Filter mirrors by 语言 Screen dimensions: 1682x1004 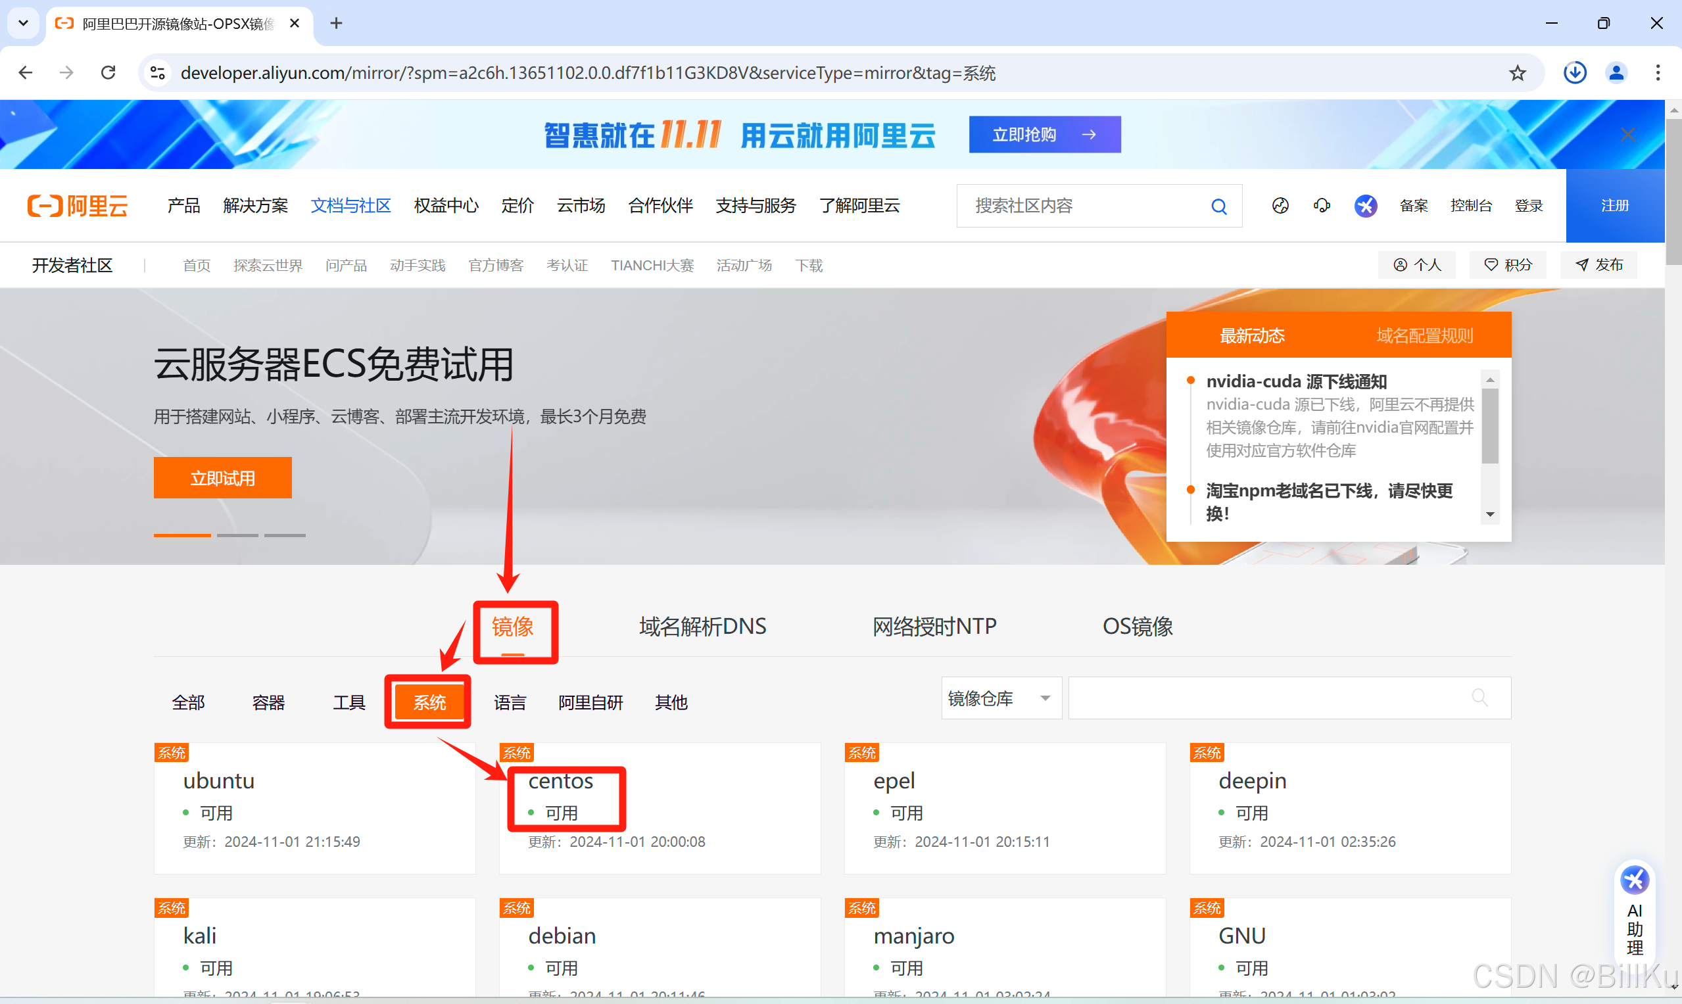click(x=510, y=702)
